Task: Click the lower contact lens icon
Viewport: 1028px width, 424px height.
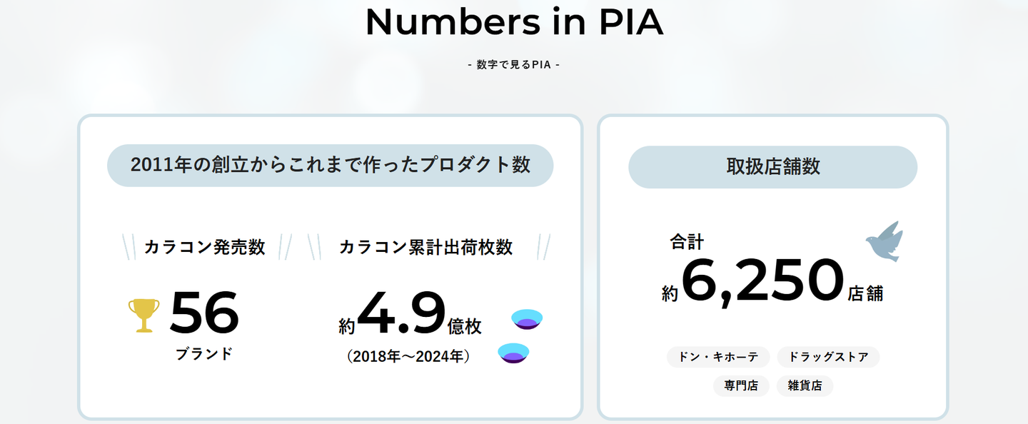Action: pos(513,353)
